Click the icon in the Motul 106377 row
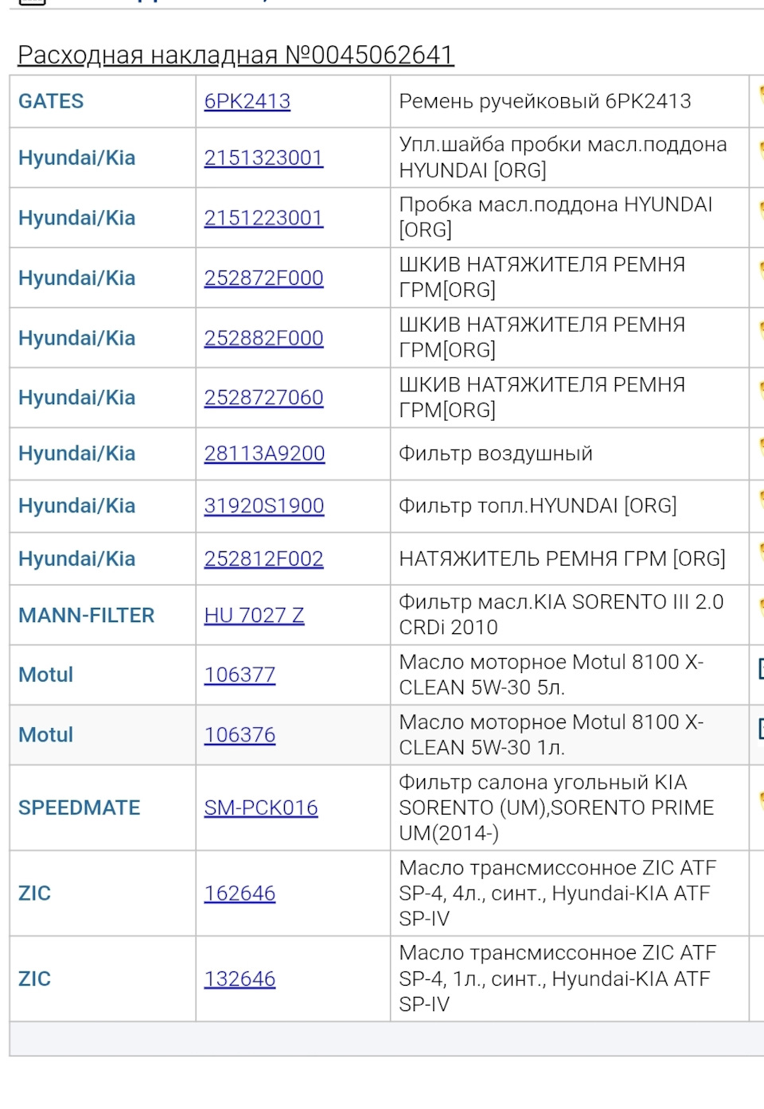The height and width of the screenshot is (1109, 764). (x=760, y=669)
